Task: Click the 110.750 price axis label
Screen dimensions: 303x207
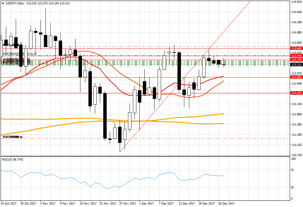Action: pyautogui.click(x=297, y=155)
